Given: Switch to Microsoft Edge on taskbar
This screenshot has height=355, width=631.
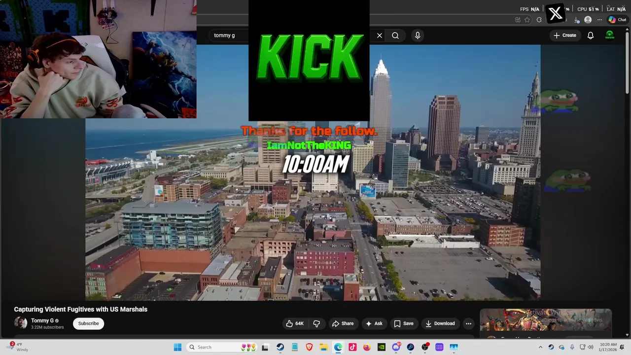Looking at the screenshot, I should tap(338, 347).
